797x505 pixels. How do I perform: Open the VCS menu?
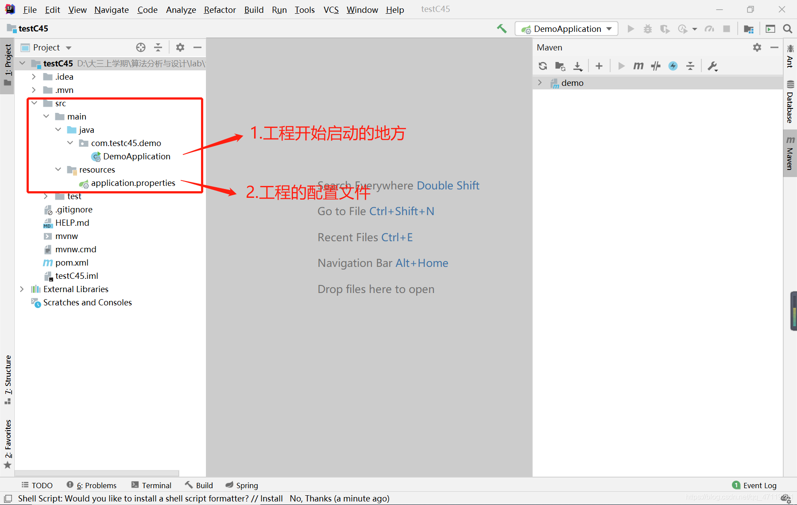[x=331, y=9]
